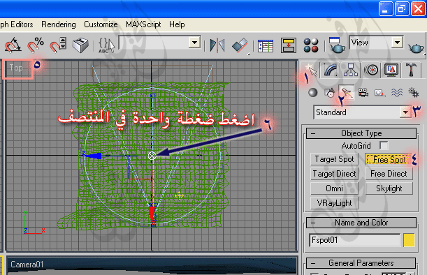Switch to the Motion panel tab
The width and height of the screenshot is (427, 275).
tap(372, 70)
